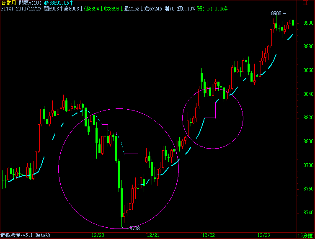Click the 收8898 close price value
Viewport: 315px width, 239px height.
(x=114, y=9)
